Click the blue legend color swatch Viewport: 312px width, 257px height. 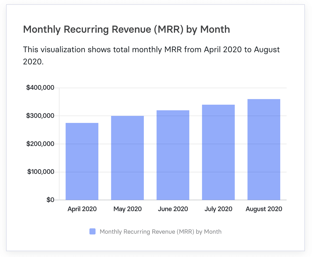(x=92, y=231)
